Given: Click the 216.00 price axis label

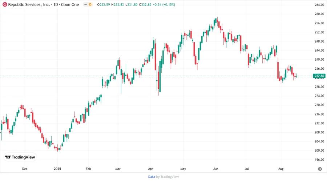Looking at the screenshot, I should (319, 114).
